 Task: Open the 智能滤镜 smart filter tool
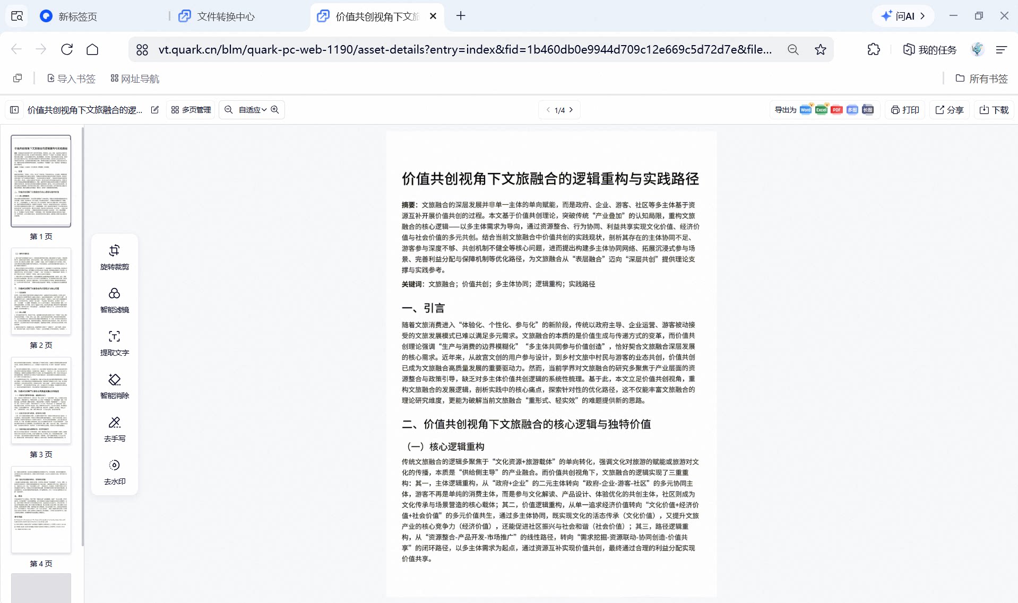(x=115, y=300)
